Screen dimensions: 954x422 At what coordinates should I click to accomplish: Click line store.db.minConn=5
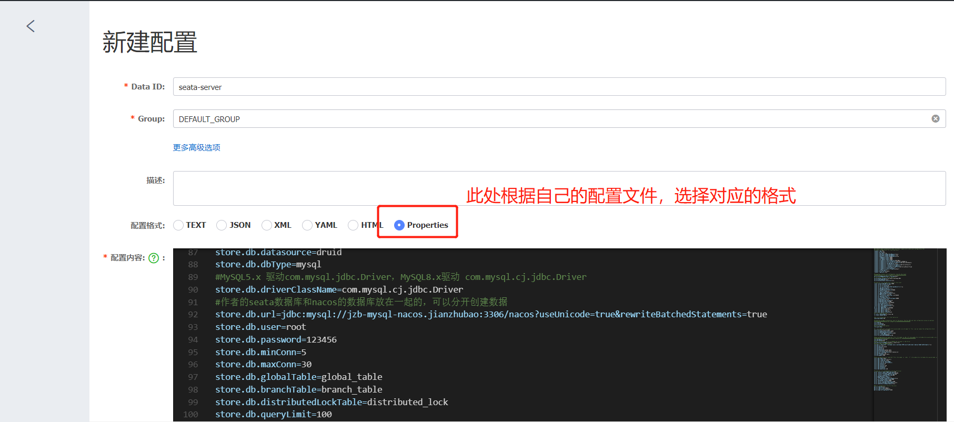pyautogui.click(x=260, y=352)
